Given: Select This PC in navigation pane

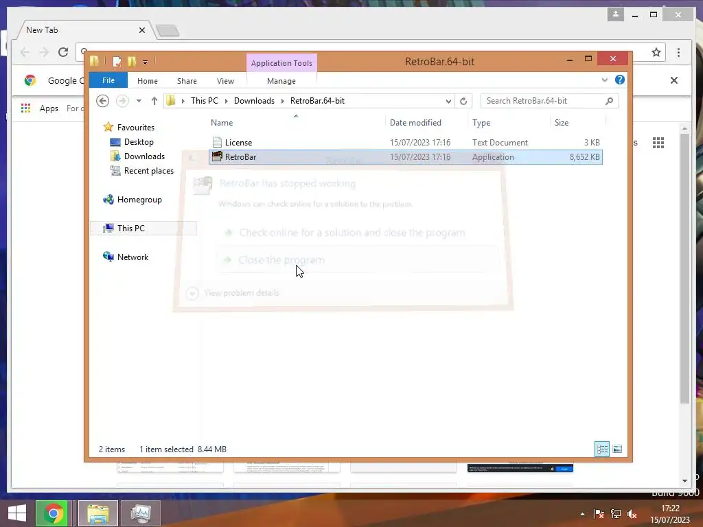Looking at the screenshot, I should 143,228.
